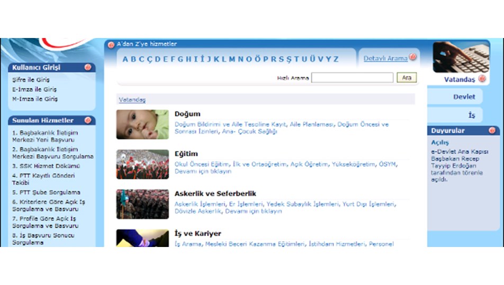Open the Askerlik ve Seferberlik soldiers thumbnail

click(142, 204)
